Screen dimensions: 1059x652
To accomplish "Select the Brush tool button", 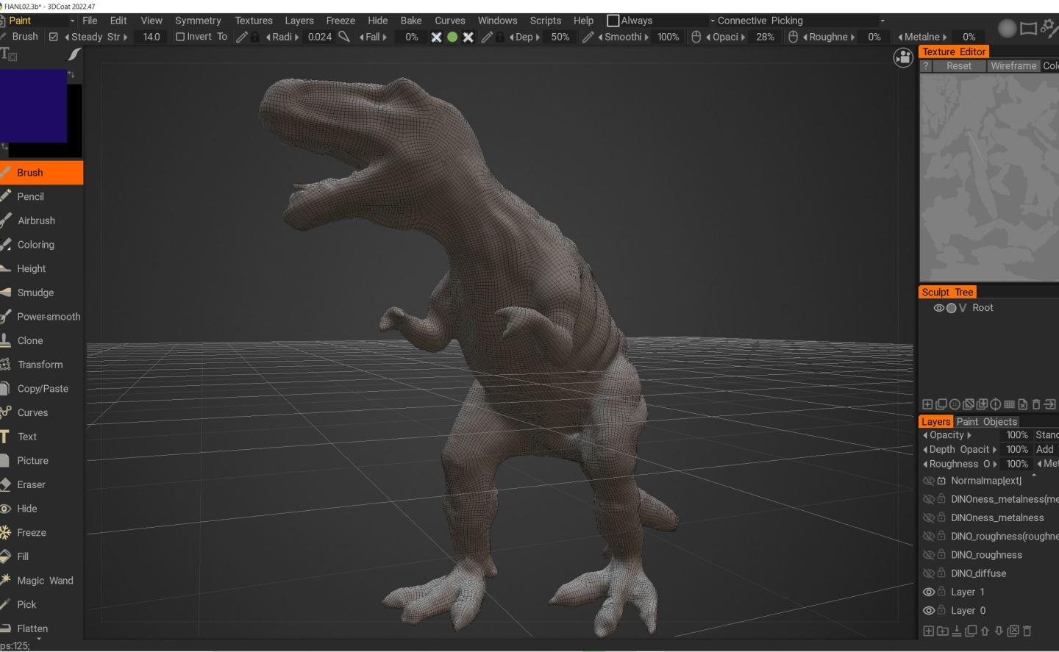I will [x=41, y=173].
